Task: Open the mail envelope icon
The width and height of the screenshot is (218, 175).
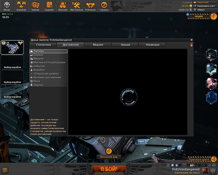Action: [183, 165]
